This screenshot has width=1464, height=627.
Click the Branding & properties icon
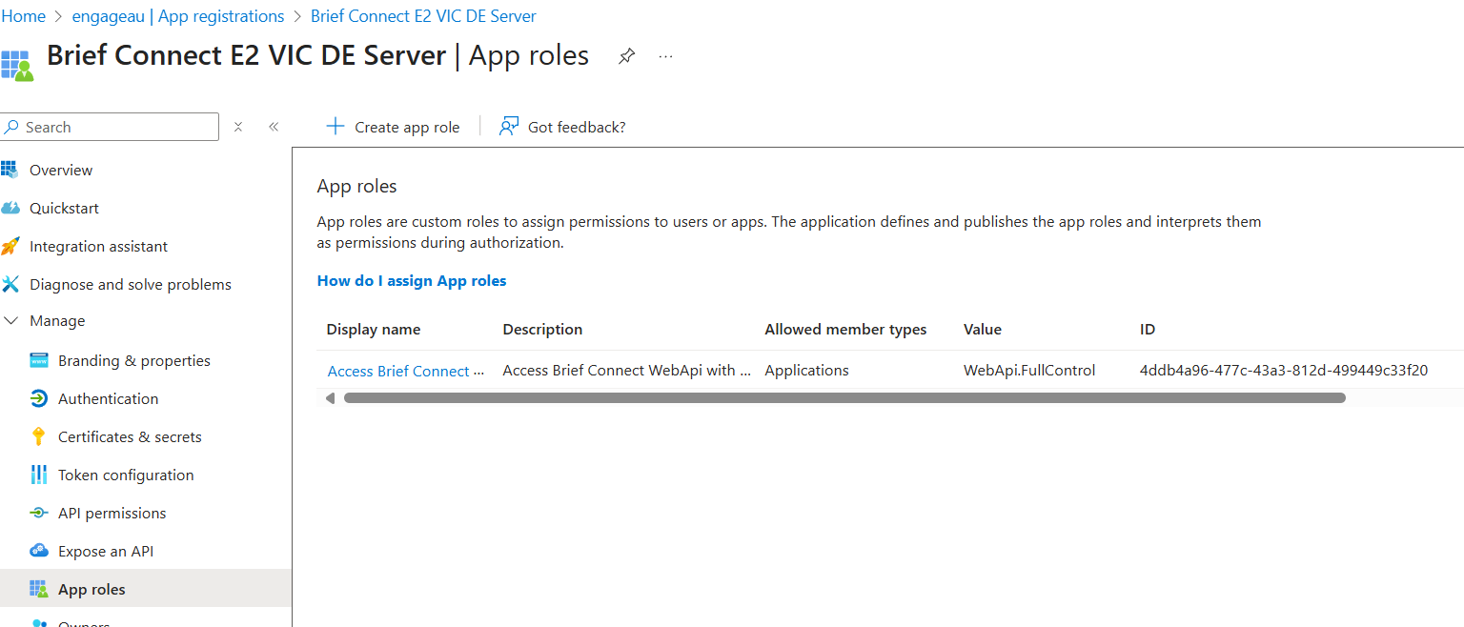pos(39,360)
